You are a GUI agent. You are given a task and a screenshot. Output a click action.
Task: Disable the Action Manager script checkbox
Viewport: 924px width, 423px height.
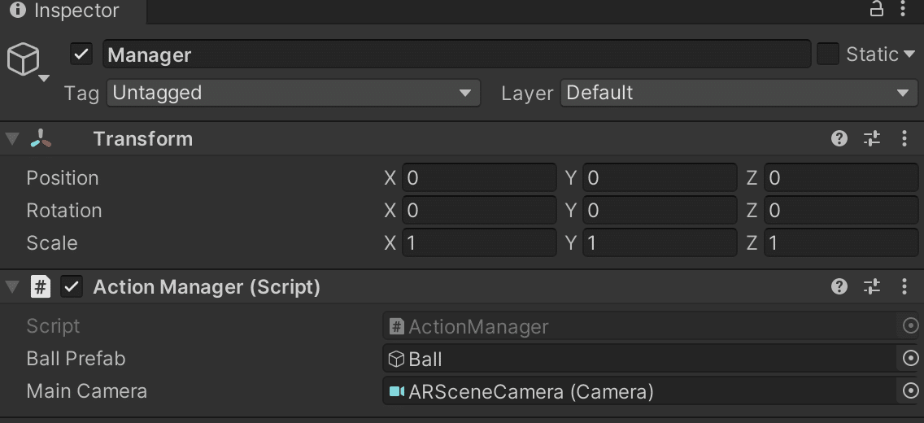pos(72,287)
